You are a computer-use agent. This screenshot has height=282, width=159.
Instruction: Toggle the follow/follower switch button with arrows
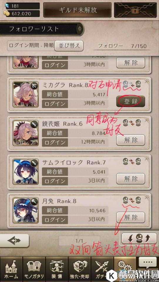(139, 239)
